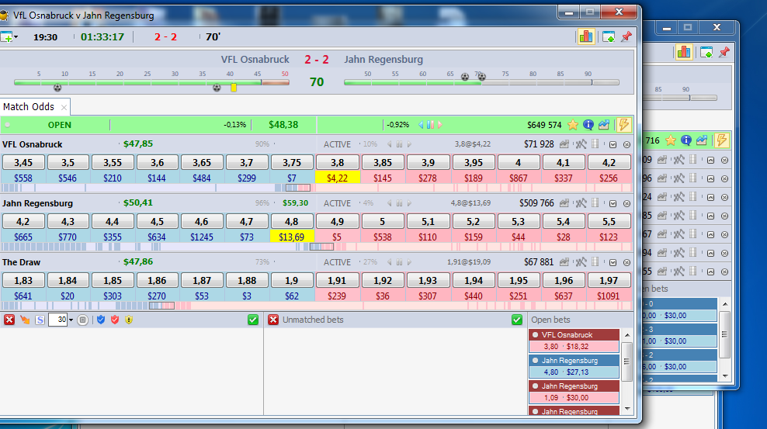Image resolution: width=767 pixels, height=429 pixels.
Task: Click the orange arrows icon in bet toolbar
Action: tap(25, 320)
